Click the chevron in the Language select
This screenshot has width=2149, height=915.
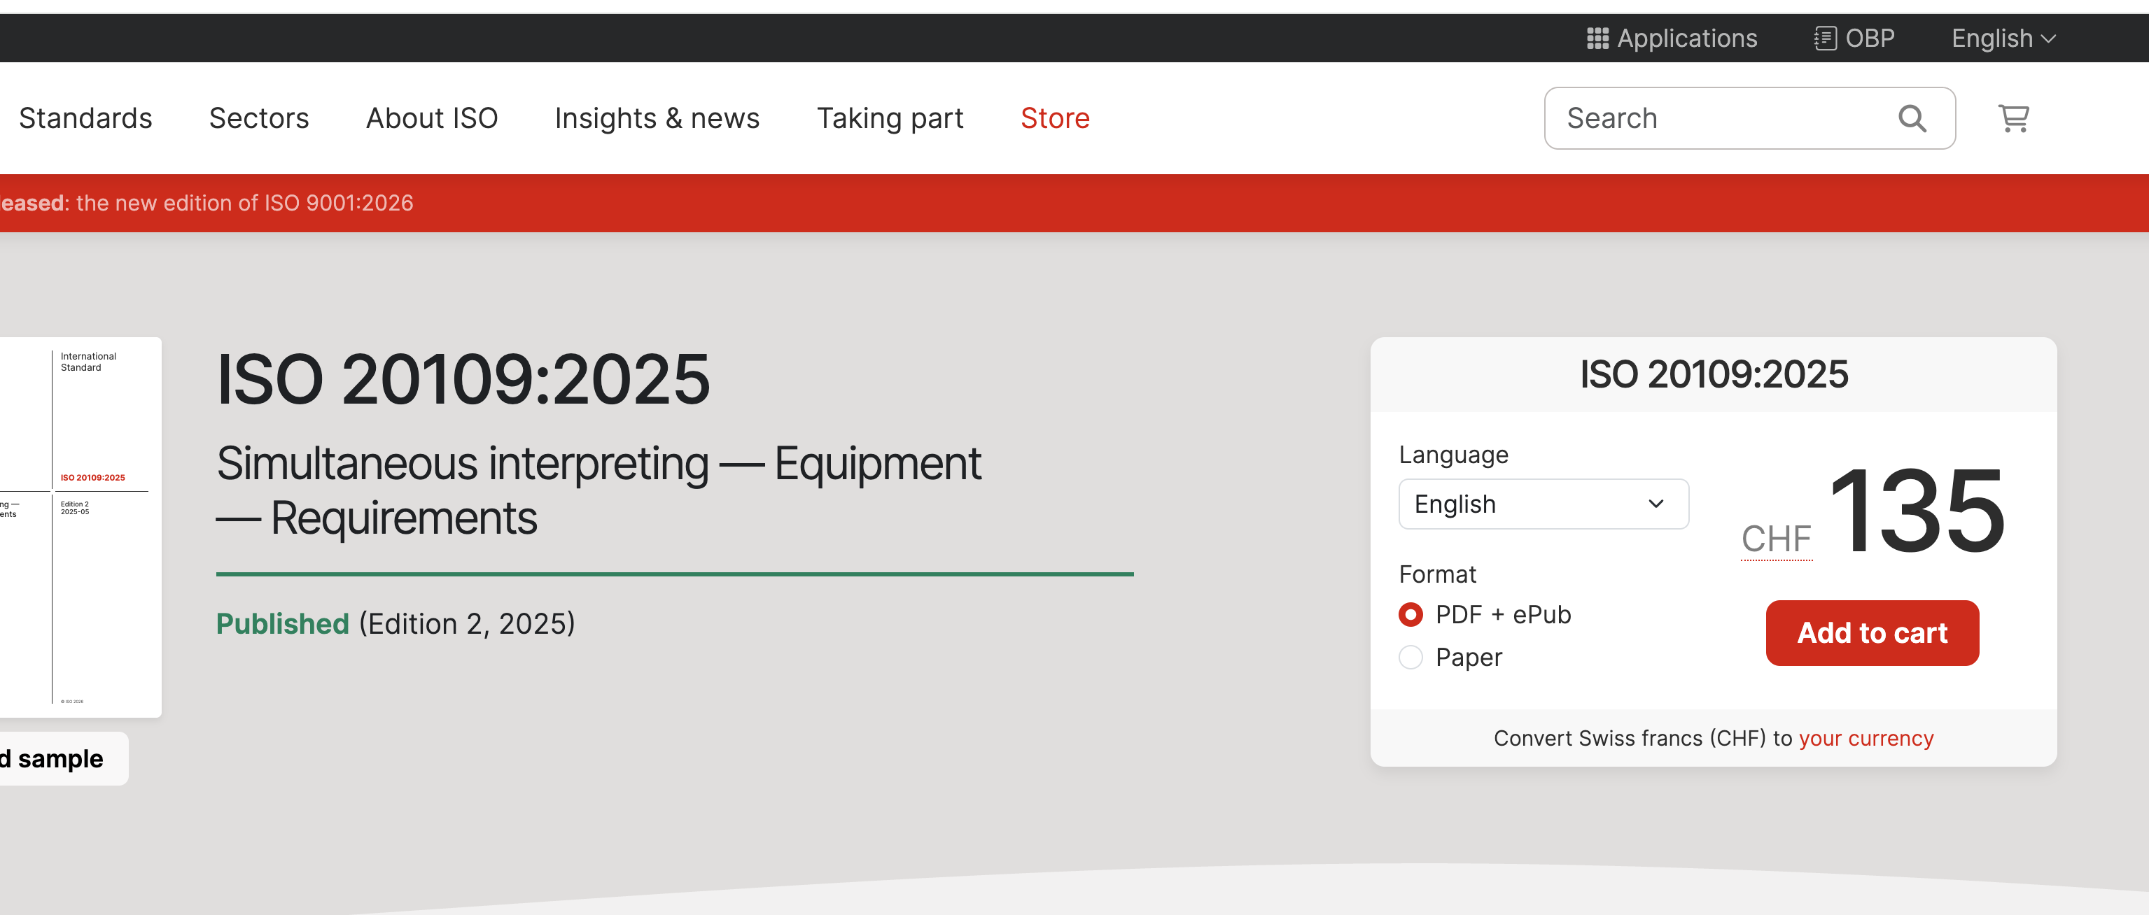pyautogui.click(x=1656, y=504)
